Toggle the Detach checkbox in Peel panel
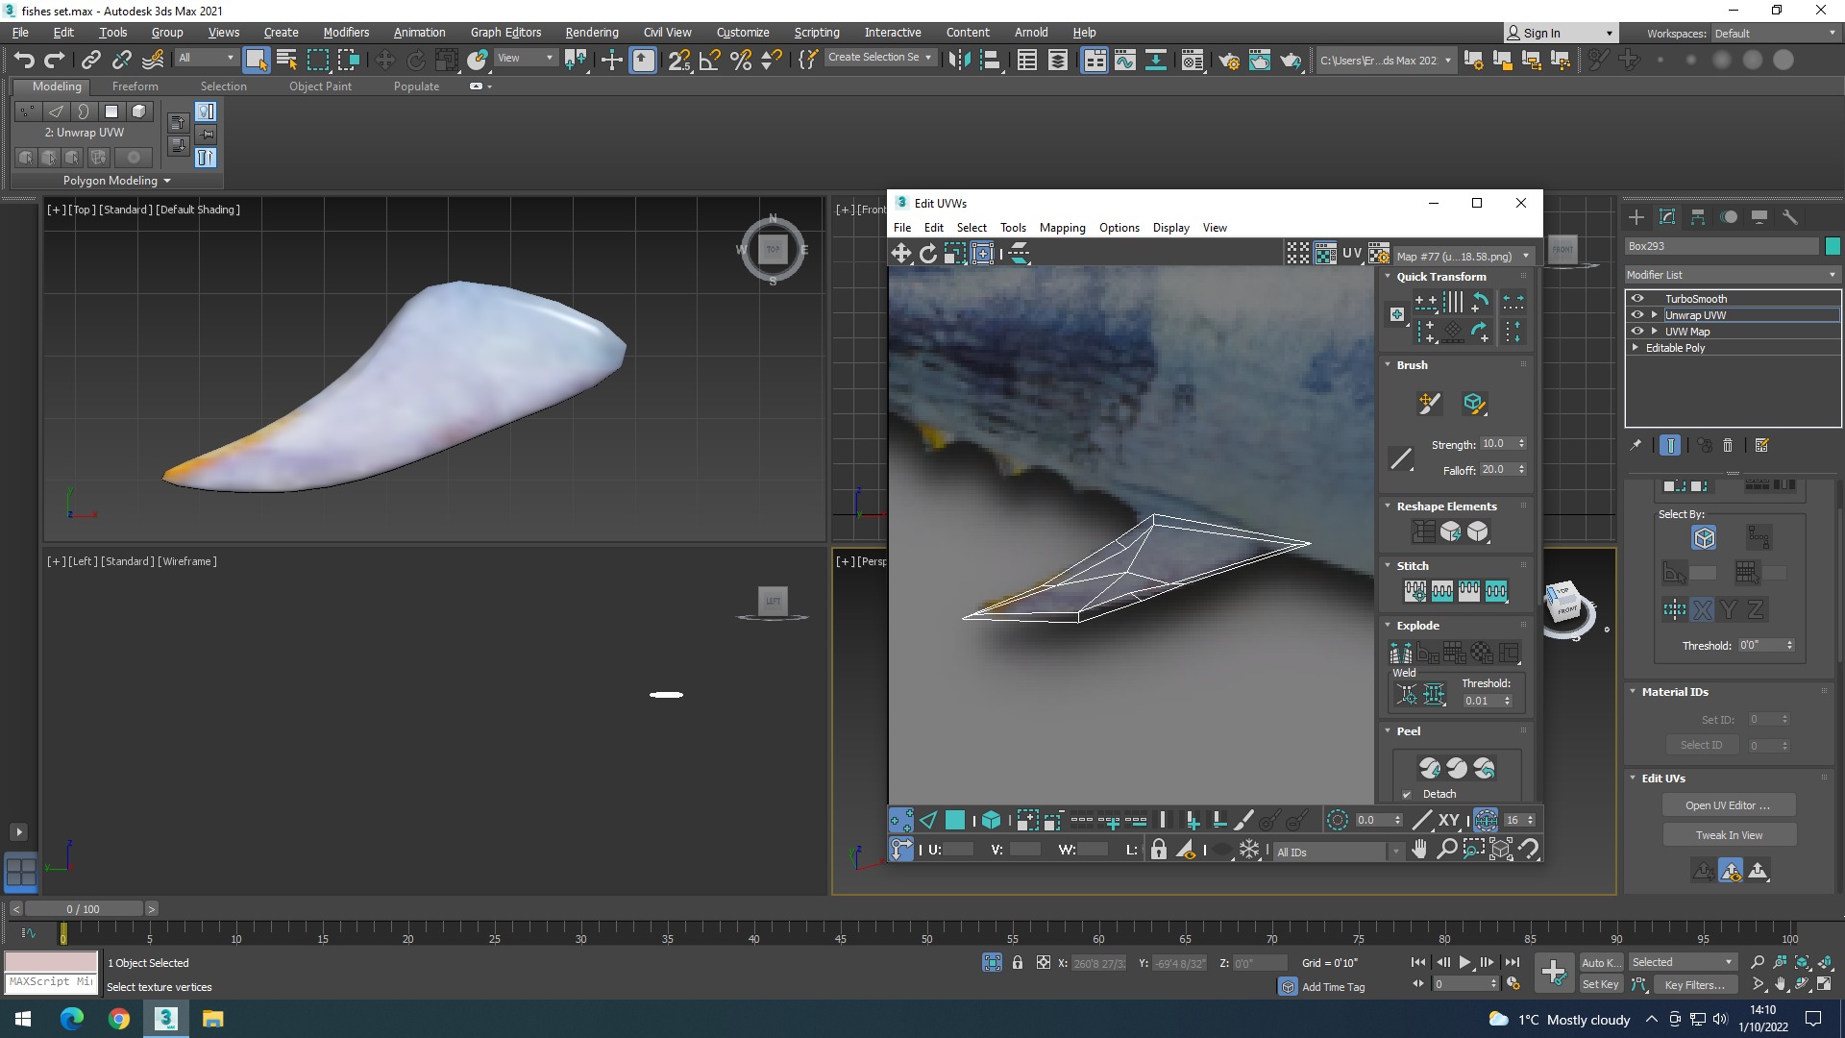Viewport: 1845px width, 1038px height. point(1407,794)
